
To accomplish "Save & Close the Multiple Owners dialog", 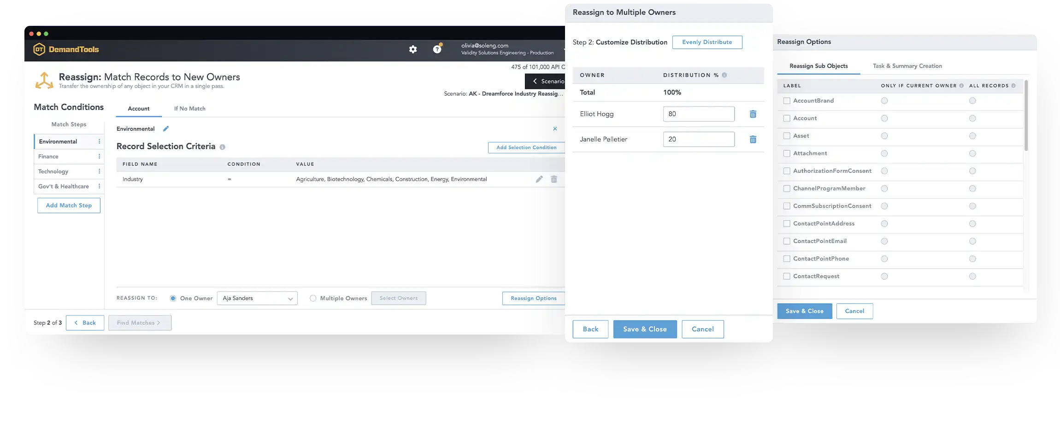I will (x=645, y=329).
